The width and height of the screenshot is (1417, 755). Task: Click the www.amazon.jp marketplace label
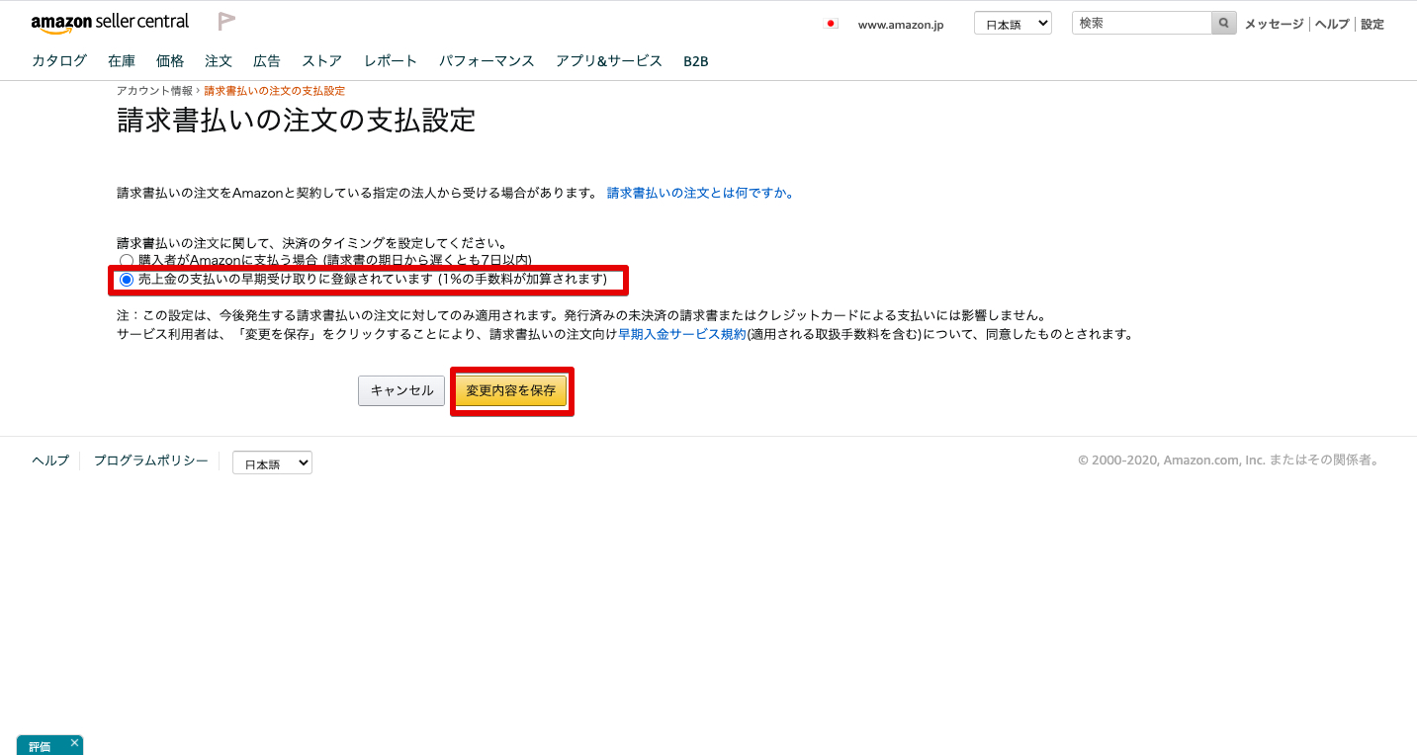(x=901, y=25)
